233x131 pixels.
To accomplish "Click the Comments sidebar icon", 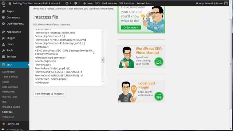I will tap(3, 17).
